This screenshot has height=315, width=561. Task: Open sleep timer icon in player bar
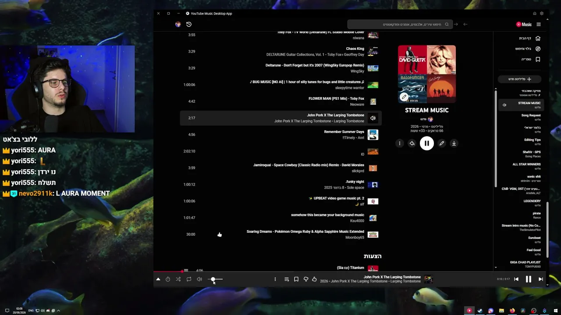(x=168, y=279)
